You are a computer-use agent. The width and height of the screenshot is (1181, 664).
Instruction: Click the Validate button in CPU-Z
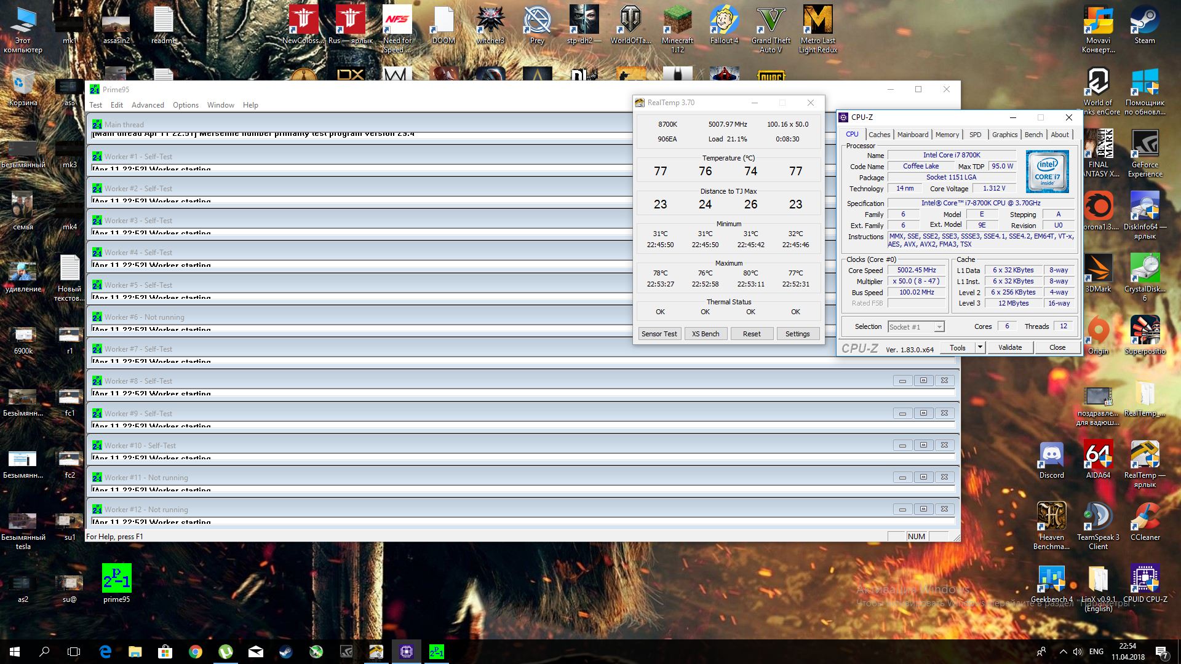(1009, 347)
